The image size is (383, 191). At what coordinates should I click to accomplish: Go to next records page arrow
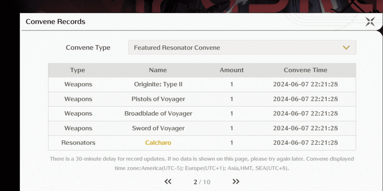click(x=236, y=181)
